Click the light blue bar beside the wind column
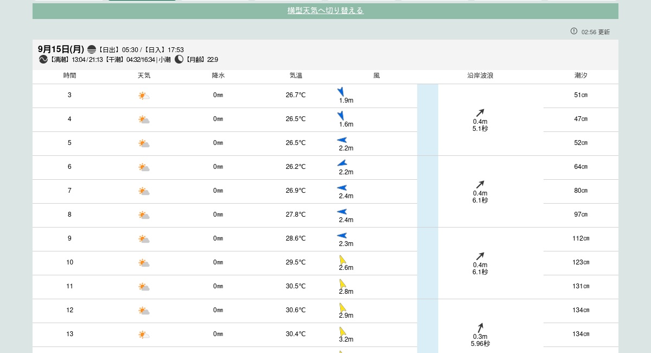 pos(427,217)
